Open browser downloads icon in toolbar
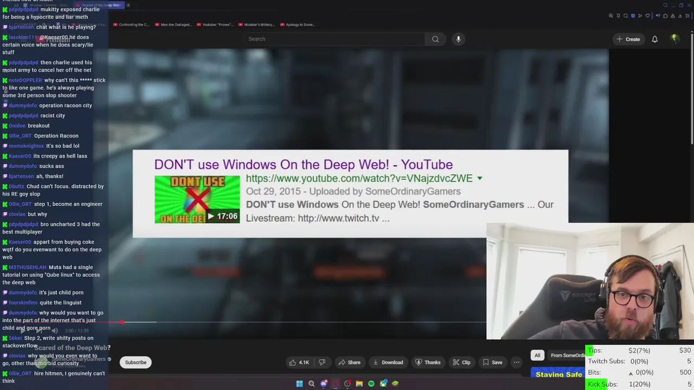The width and height of the screenshot is (694, 390). pyautogui.click(x=680, y=16)
